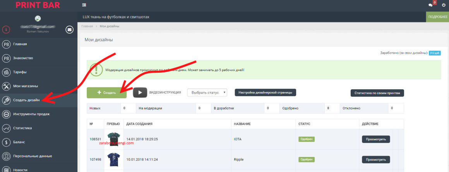
Task: Select Создать дизайн in sidebar
Action: [x=26, y=100]
